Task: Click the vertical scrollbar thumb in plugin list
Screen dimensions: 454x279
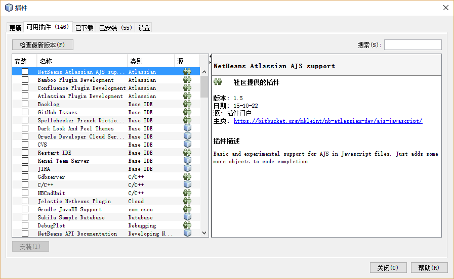Action: (x=204, y=86)
